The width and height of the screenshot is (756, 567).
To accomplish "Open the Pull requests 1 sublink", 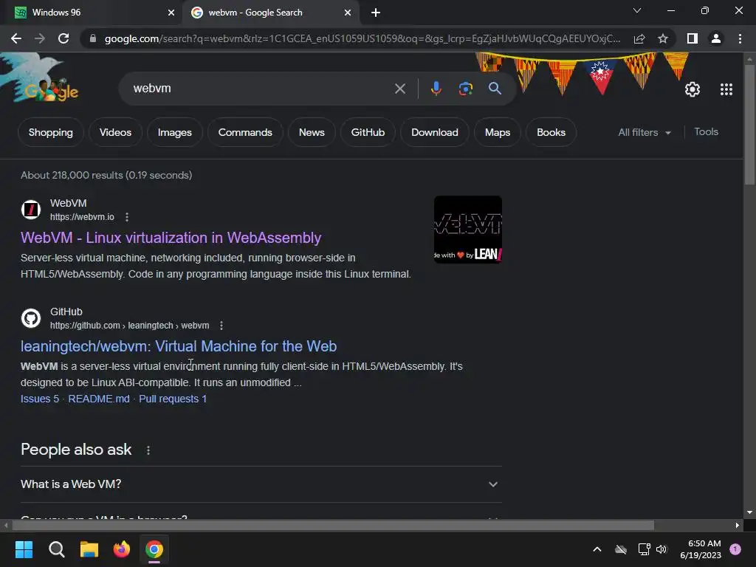I will click(x=173, y=399).
